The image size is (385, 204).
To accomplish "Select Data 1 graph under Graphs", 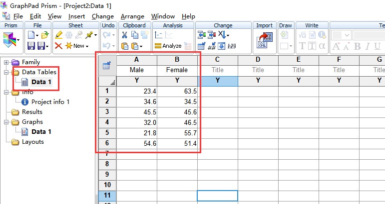I will coord(41,132).
